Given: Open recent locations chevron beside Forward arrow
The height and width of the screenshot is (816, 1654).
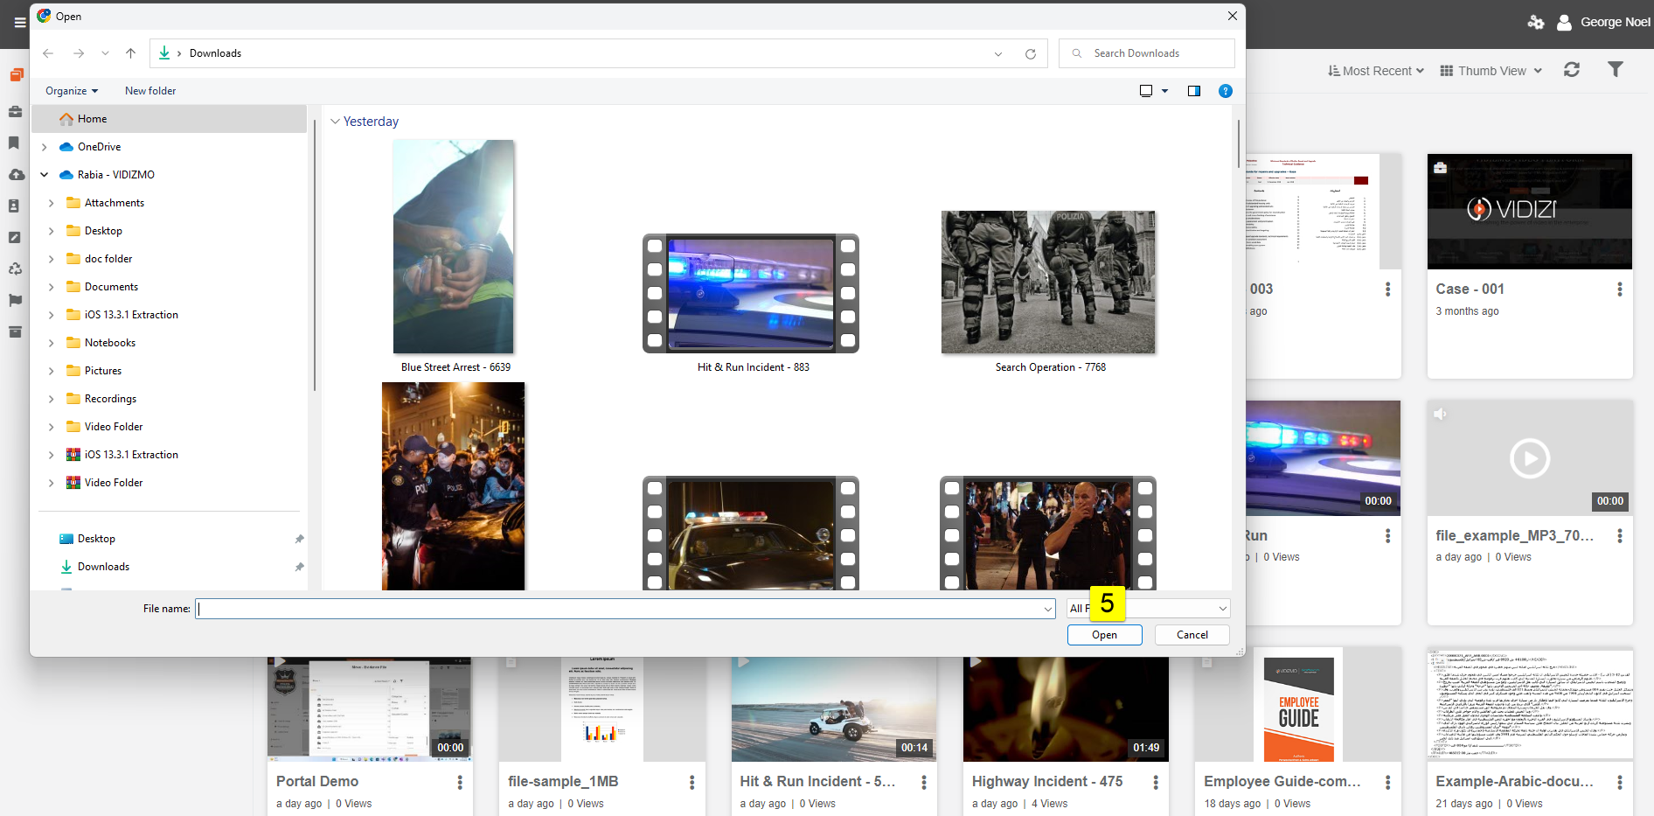Looking at the screenshot, I should point(105,53).
